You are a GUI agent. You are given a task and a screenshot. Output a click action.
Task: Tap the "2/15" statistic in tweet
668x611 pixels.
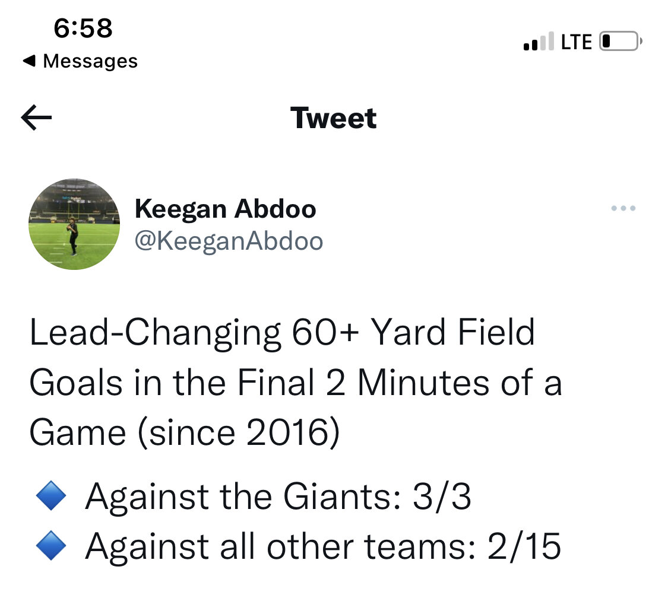pyautogui.click(x=524, y=548)
